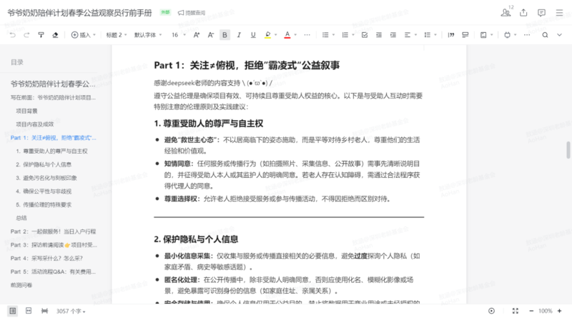
Task: Open the 标题 2 heading style dropdown
Action: point(117,35)
